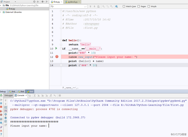Enable the Match Case checkbox
Viewport: 188px width, 137px height.
pos(124,6)
